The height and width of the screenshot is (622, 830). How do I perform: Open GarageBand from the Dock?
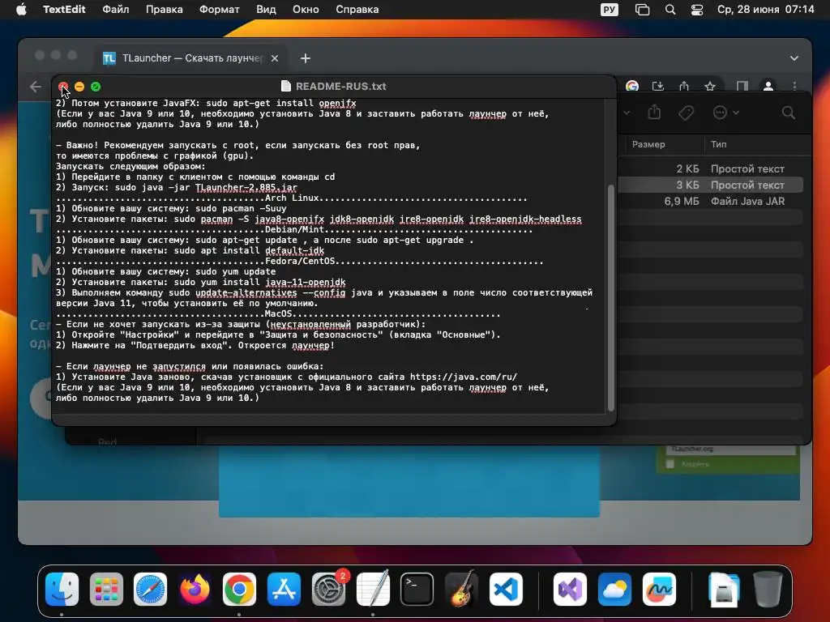point(461,588)
